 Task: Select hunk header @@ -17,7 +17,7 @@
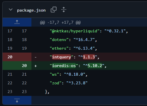click(x=60, y=23)
